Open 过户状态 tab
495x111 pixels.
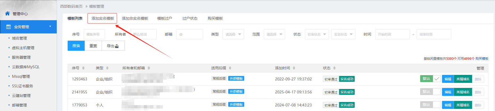point(190,18)
